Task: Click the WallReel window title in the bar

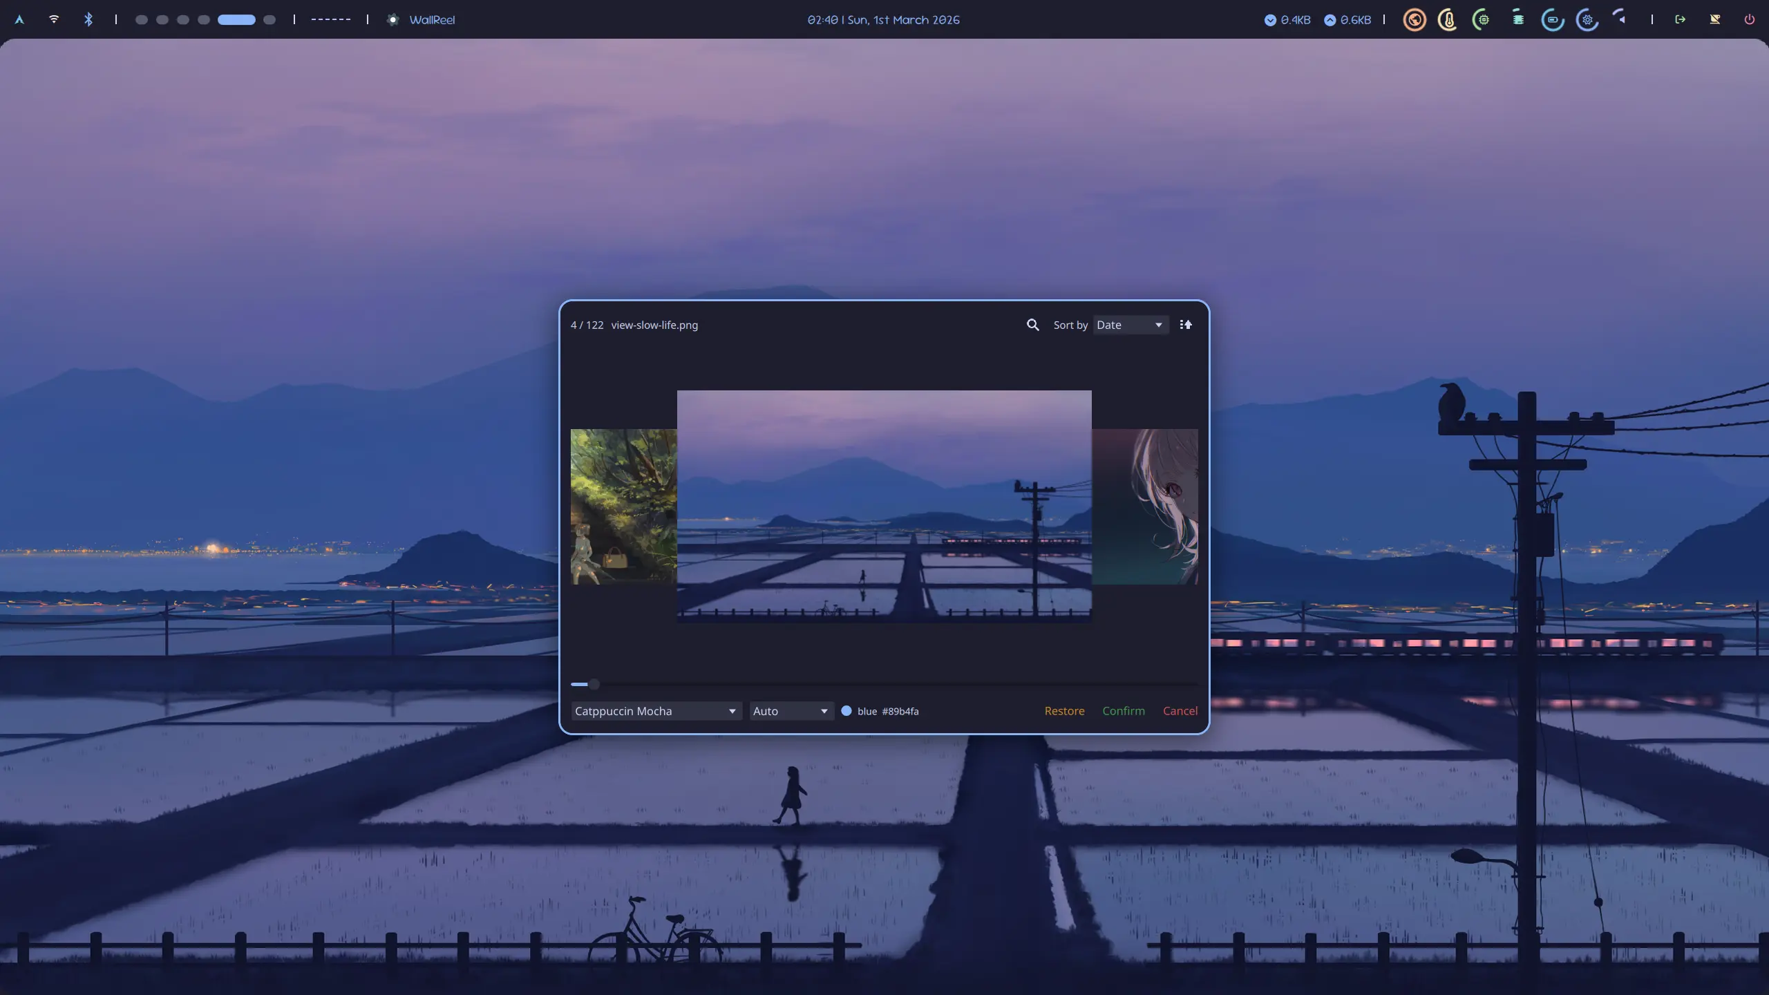Action: coord(432,19)
